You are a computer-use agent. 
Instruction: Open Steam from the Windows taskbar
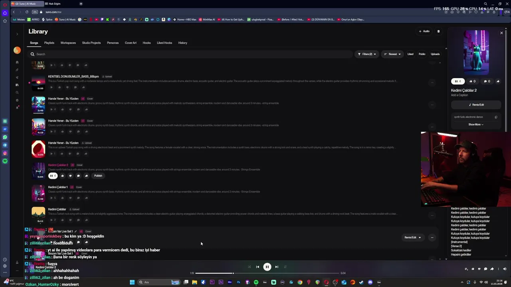361,282
